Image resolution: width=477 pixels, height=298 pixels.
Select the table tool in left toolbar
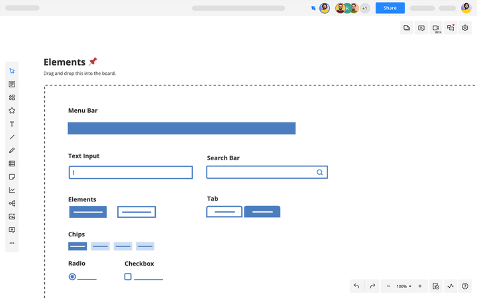(x=12, y=164)
